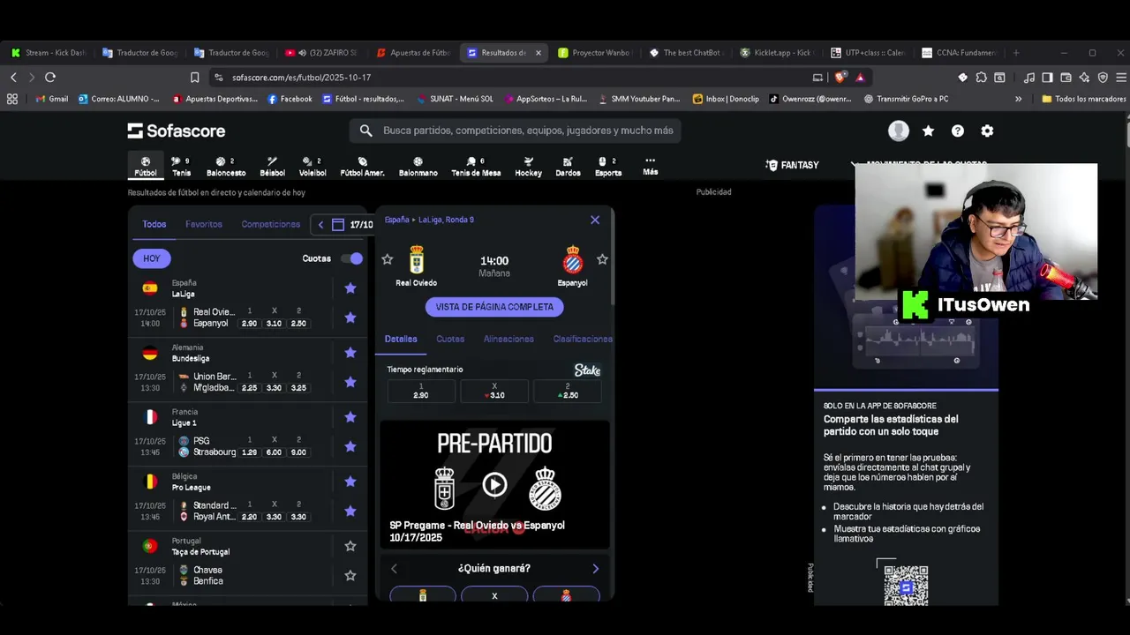This screenshot has height=635, width=1130.
Task: Expand hidden bookmarks chevron
Action: pos(1018,99)
